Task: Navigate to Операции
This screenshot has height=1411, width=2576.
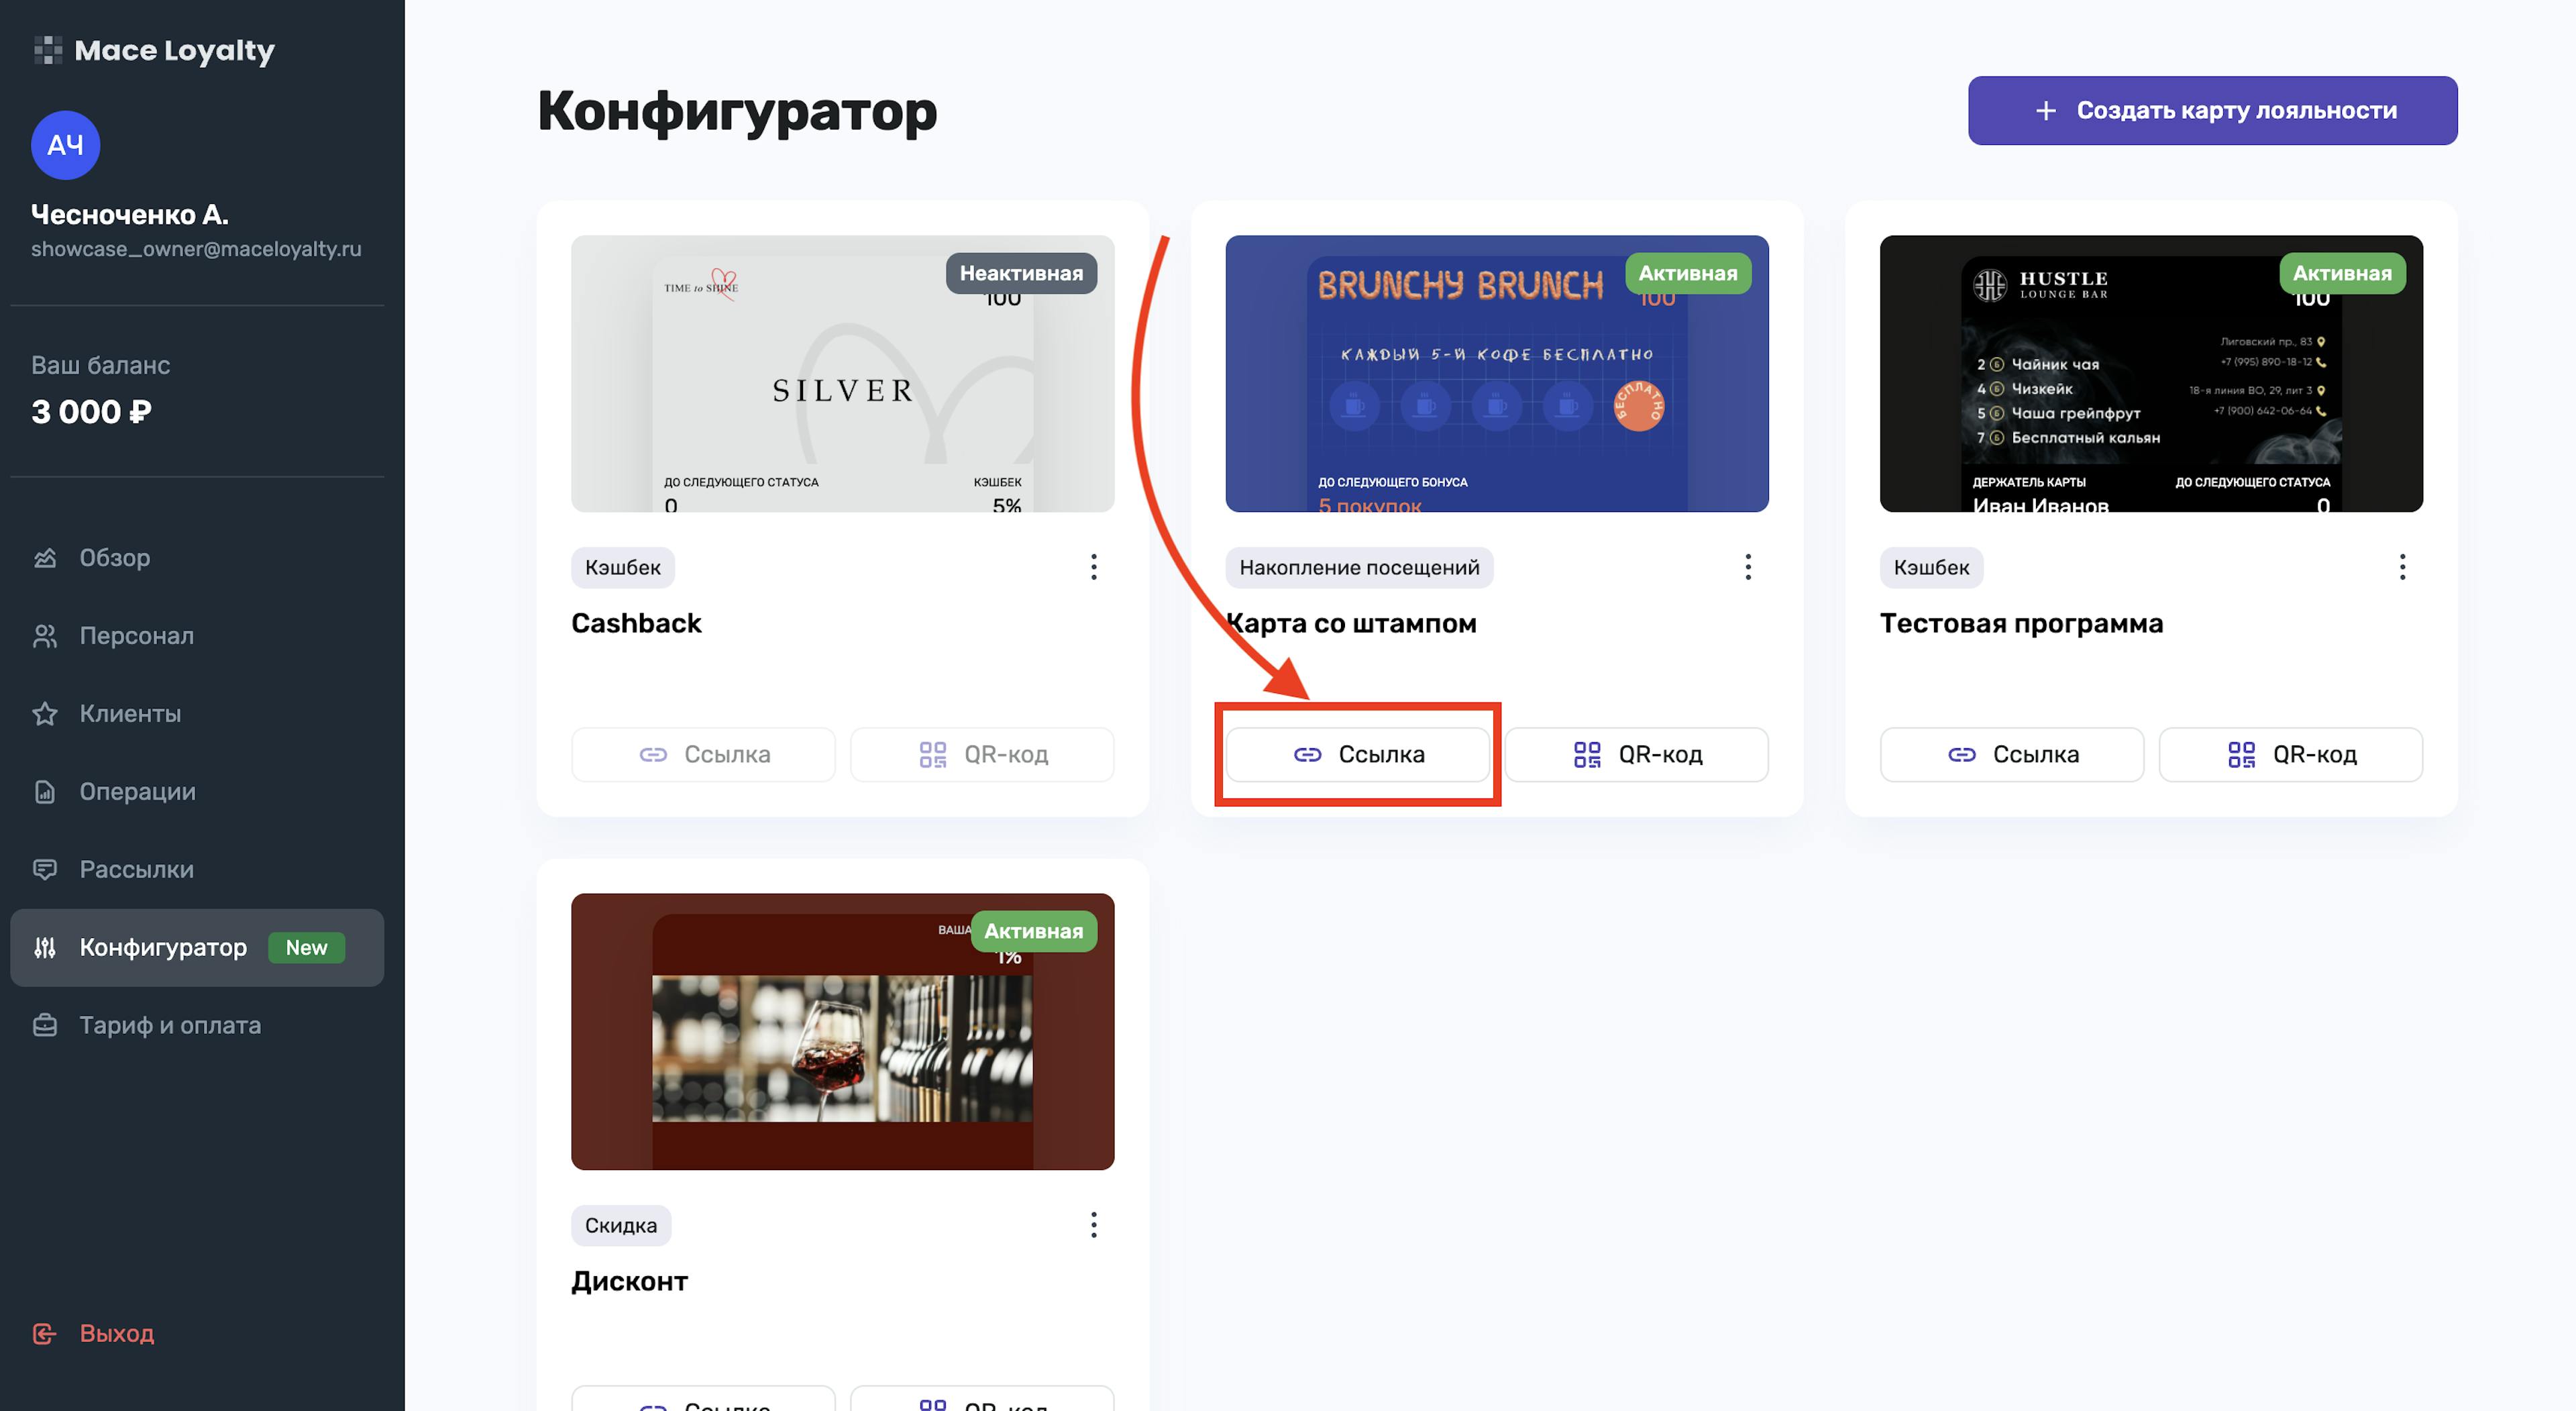Action: click(197, 791)
